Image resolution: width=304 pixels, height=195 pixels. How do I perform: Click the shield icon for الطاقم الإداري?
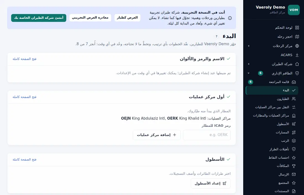[x=297, y=73]
